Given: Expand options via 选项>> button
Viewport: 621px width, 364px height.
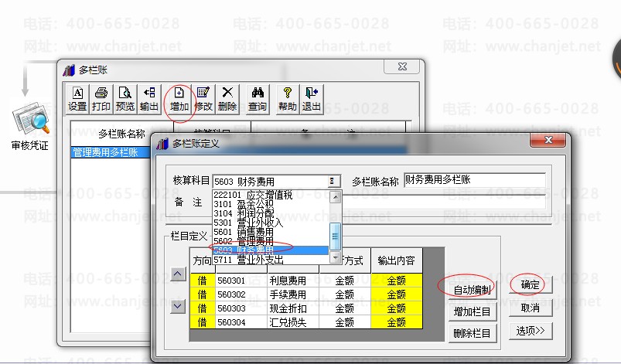Looking at the screenshot, I should click(x=531, y=331).
